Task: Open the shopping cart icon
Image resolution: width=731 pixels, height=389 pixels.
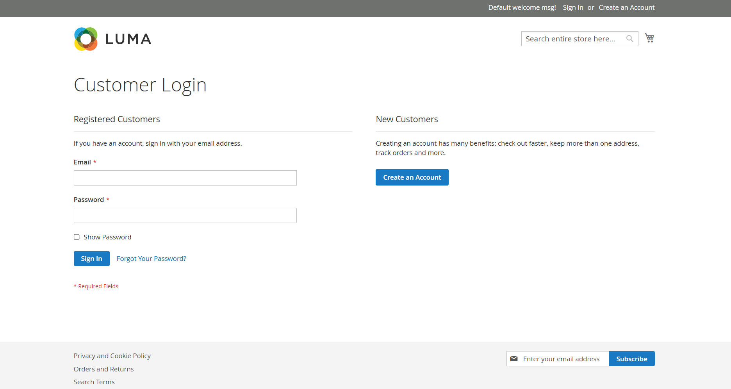Action: pos(649,38)
